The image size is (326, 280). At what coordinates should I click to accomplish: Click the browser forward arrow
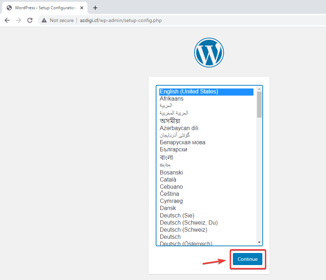[18, 20]
